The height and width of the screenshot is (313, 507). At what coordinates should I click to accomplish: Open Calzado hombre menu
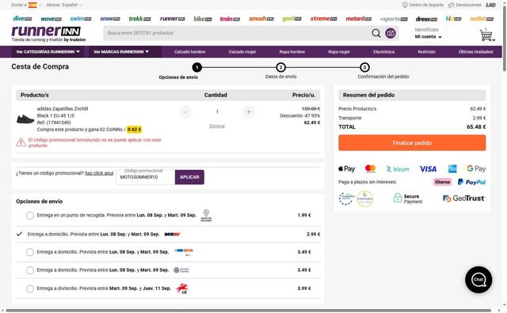click(x=189, y=51)
